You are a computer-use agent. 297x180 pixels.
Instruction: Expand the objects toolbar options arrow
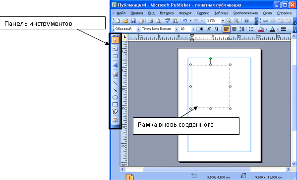tap(118, 126)
